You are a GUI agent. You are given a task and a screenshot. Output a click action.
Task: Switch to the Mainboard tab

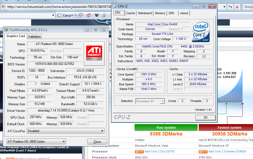(x=145, y=13)
